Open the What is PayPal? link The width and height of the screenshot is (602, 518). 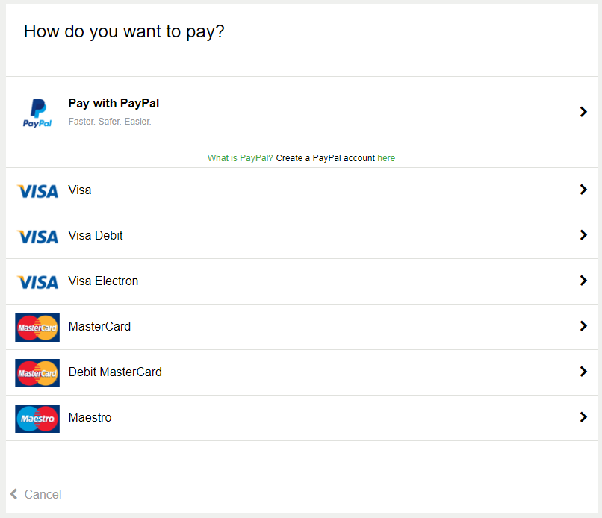[x=240, y=158]
